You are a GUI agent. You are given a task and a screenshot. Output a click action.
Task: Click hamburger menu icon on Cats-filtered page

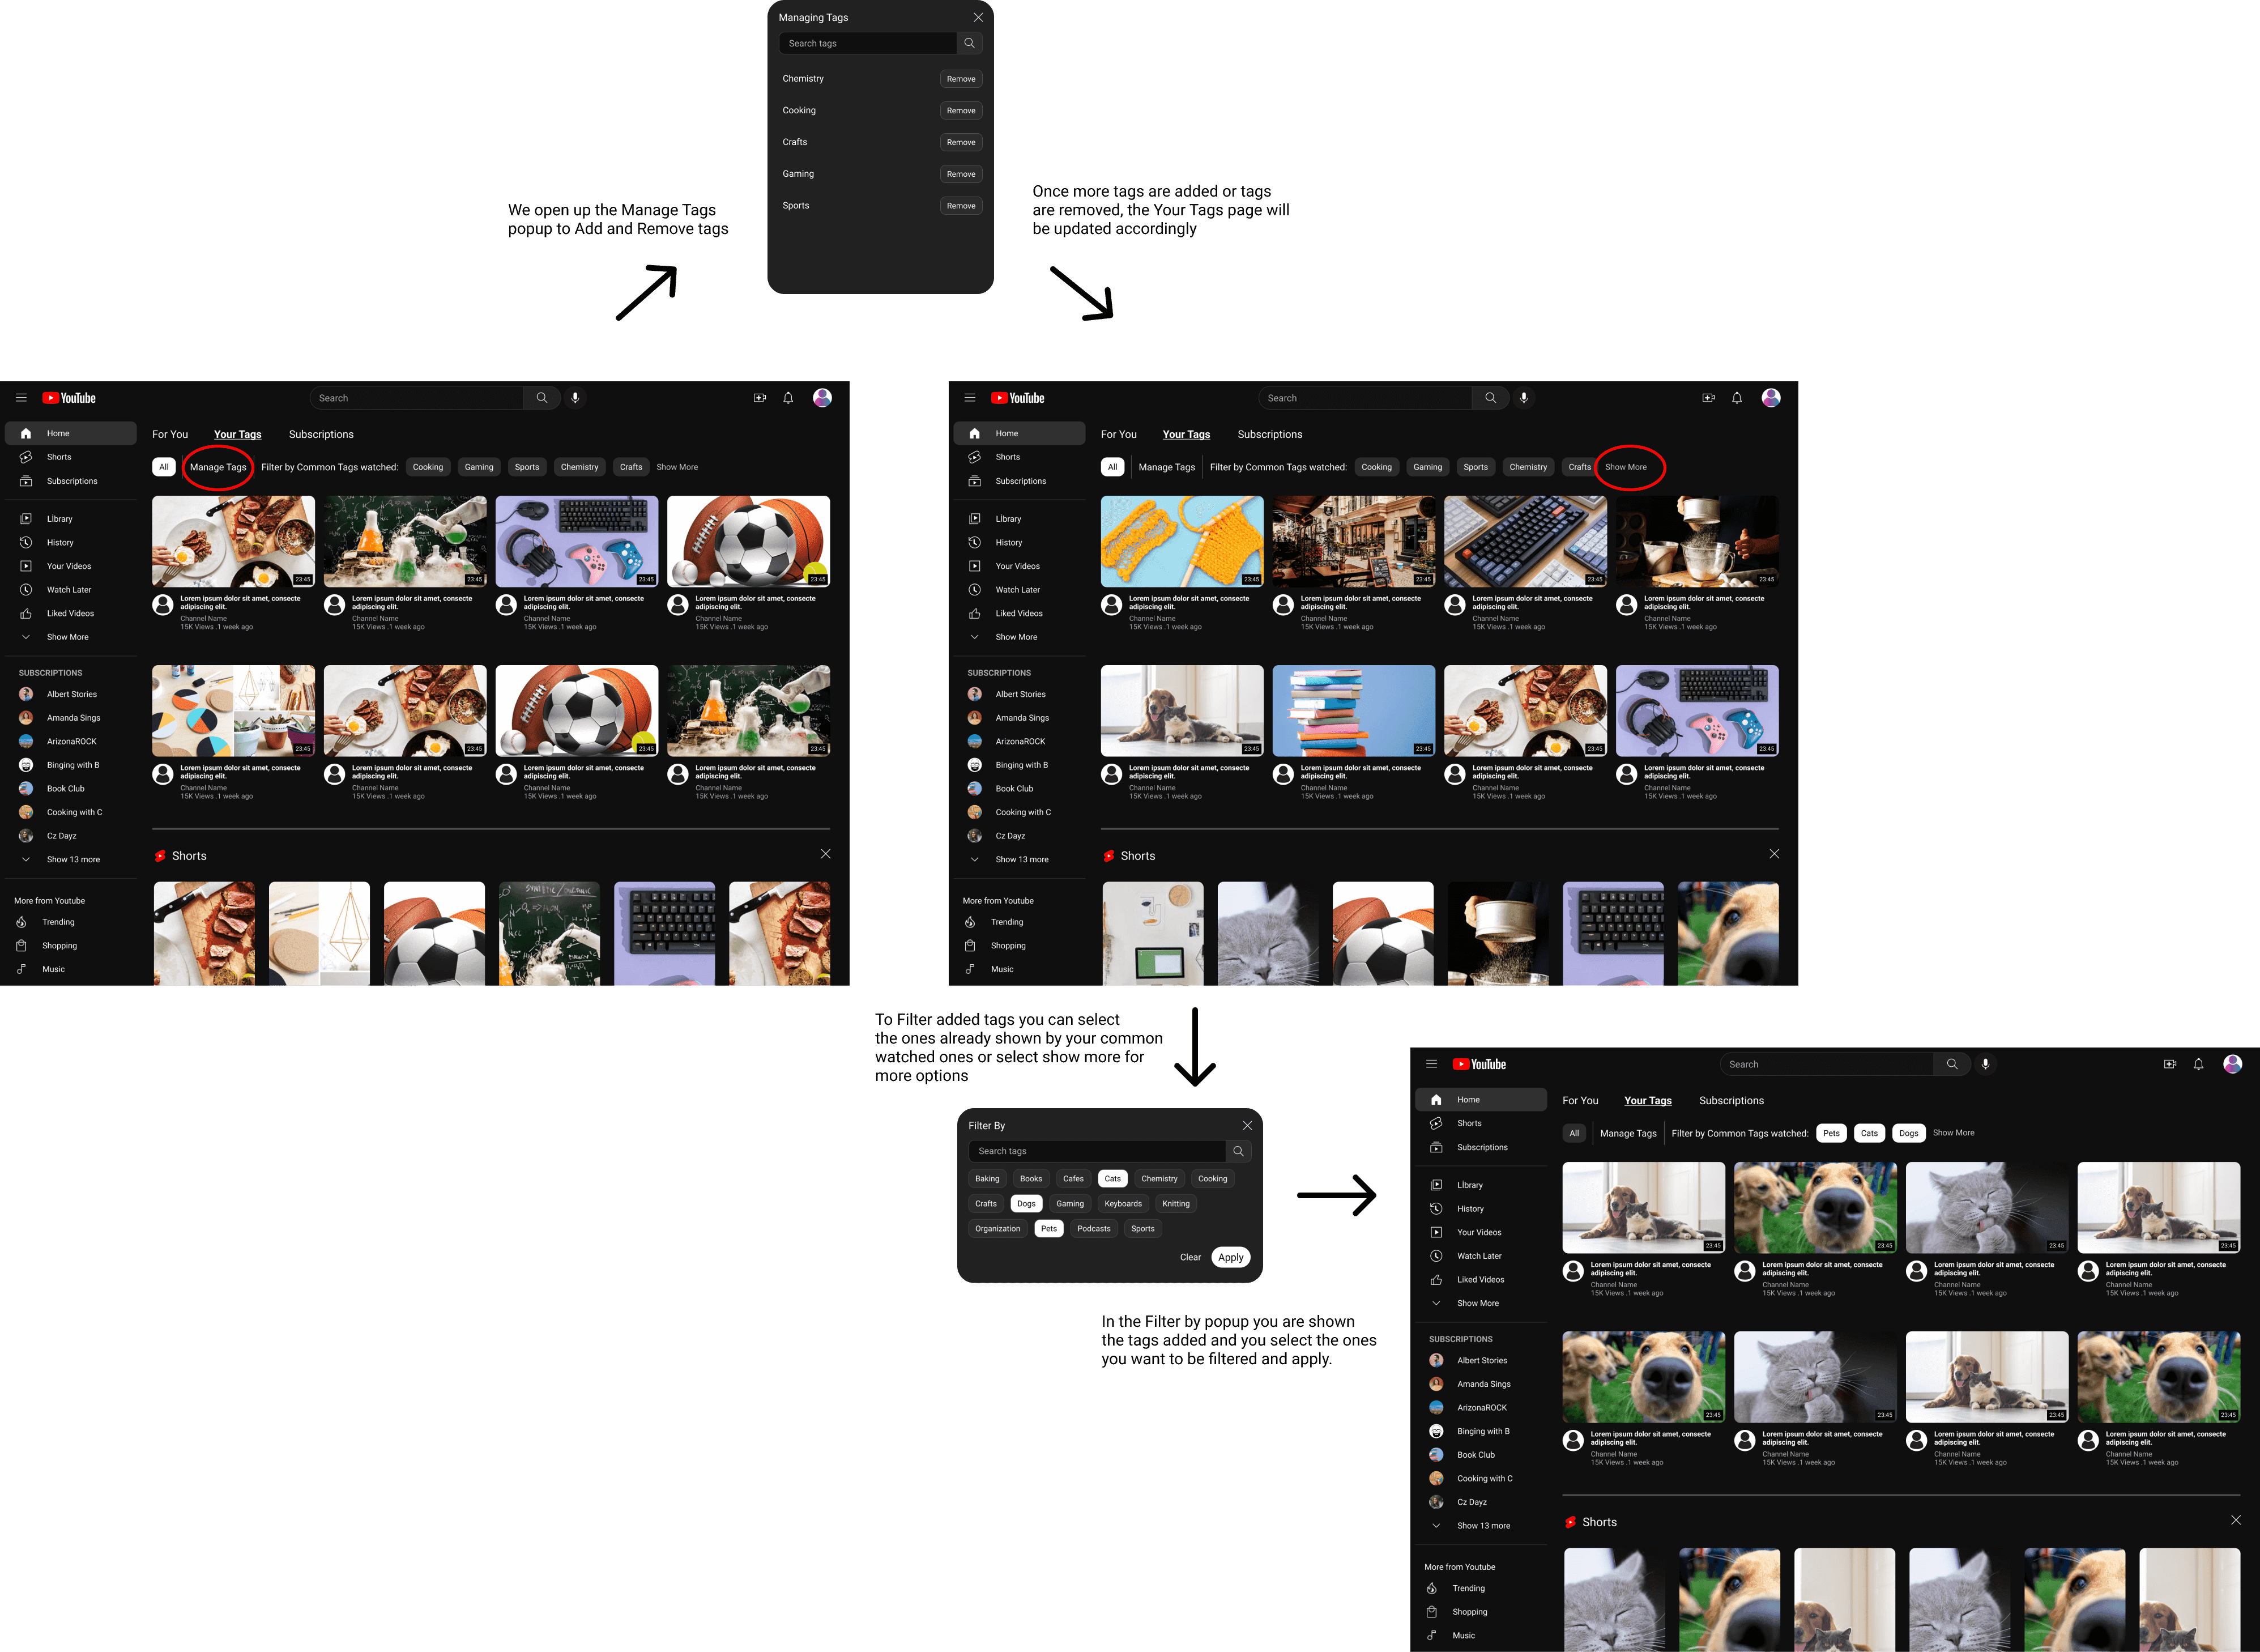point(1431,1064)
